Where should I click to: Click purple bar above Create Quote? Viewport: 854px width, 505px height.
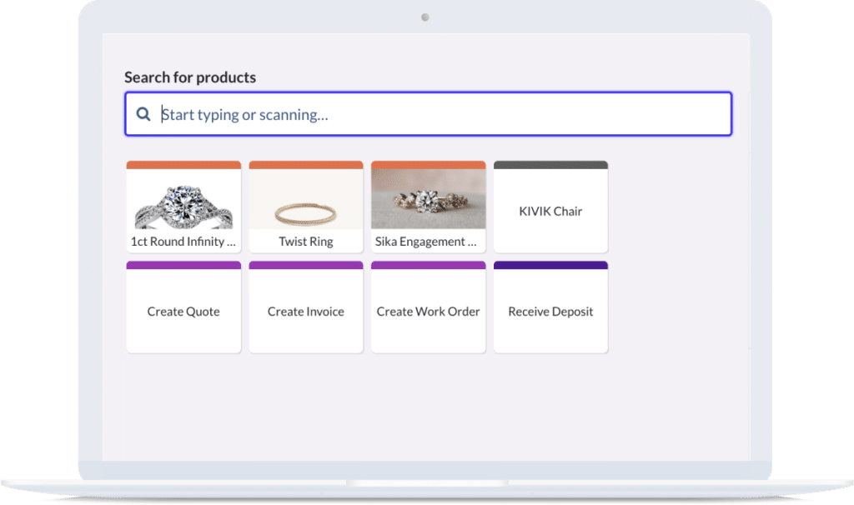[183, 265]
